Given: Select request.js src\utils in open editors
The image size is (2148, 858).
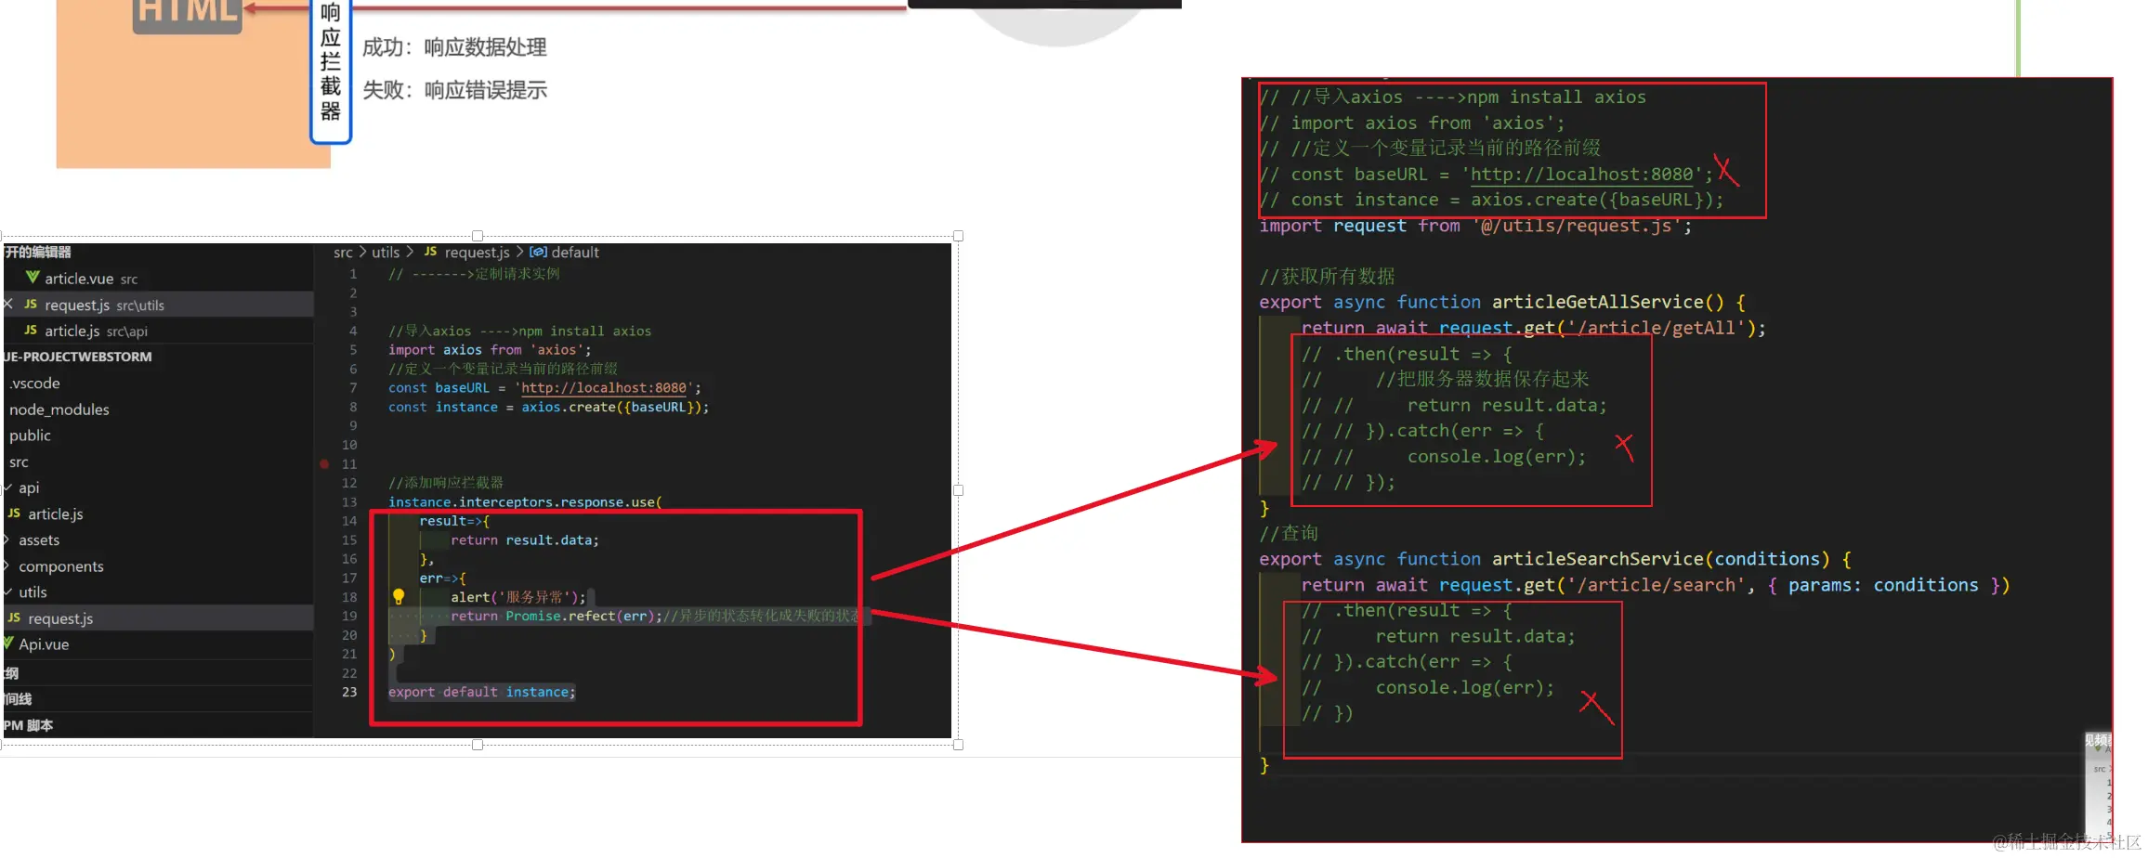Looking at the screenshot, I should click(158, 305).
